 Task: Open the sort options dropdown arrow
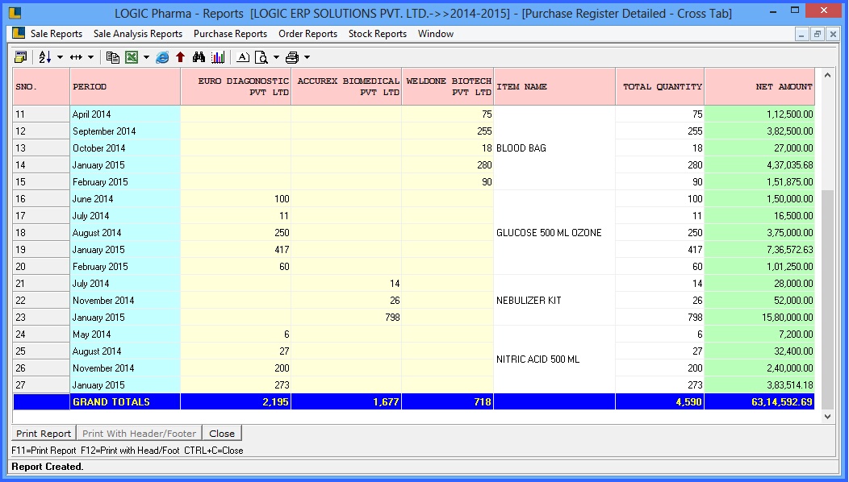[x=60, y=57]
